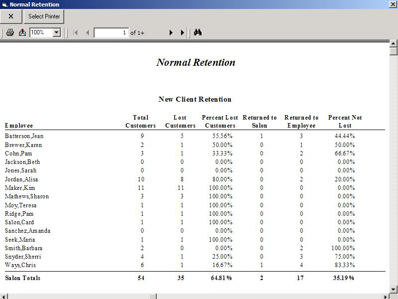Click the Select Printer button
Image resolution: width=398 pixels, height=299 pixels.
[44, 16]
